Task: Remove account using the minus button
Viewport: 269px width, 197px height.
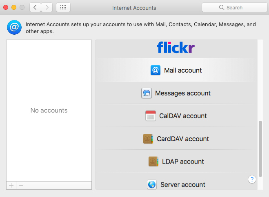Action: tap(21, 185)
